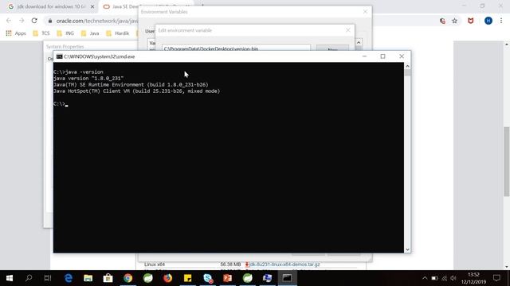The height and width of the screenshot is (286, 510).
Task: Open Microsoft Store from taskbar
Action: pyautogui.click(x=108, y=278)
